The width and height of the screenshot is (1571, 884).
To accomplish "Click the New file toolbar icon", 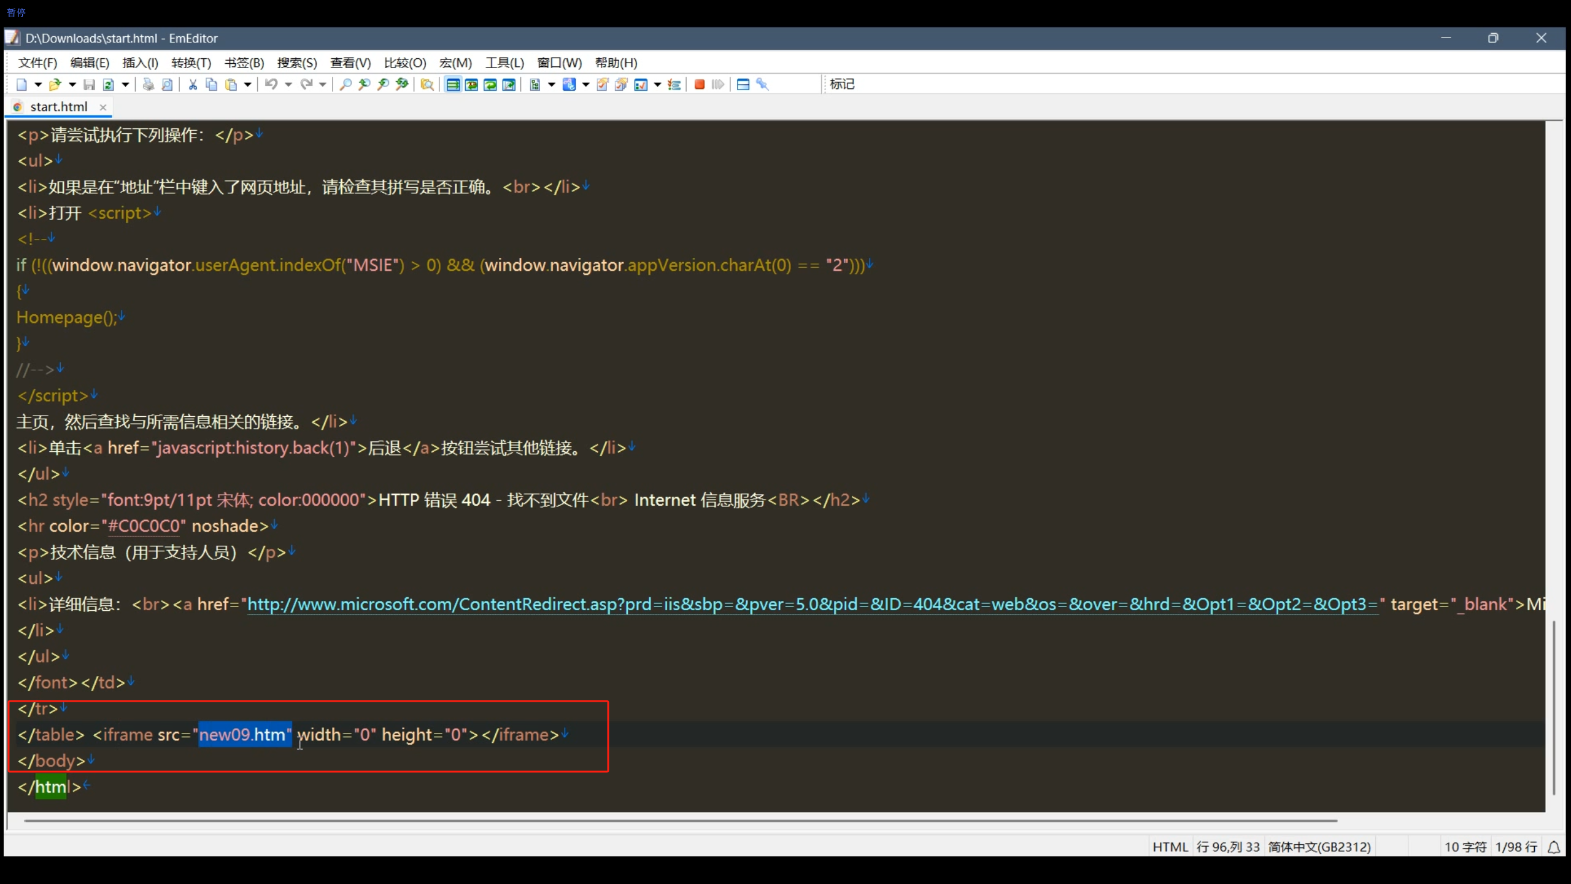I will click(21, 85).
